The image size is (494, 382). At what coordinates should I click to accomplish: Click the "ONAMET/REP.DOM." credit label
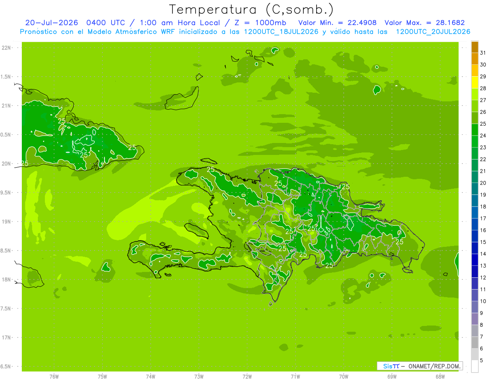tap(434, 366)
